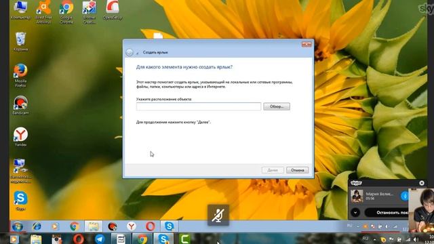Open Opera from the bottom outer taskbar

79,239
